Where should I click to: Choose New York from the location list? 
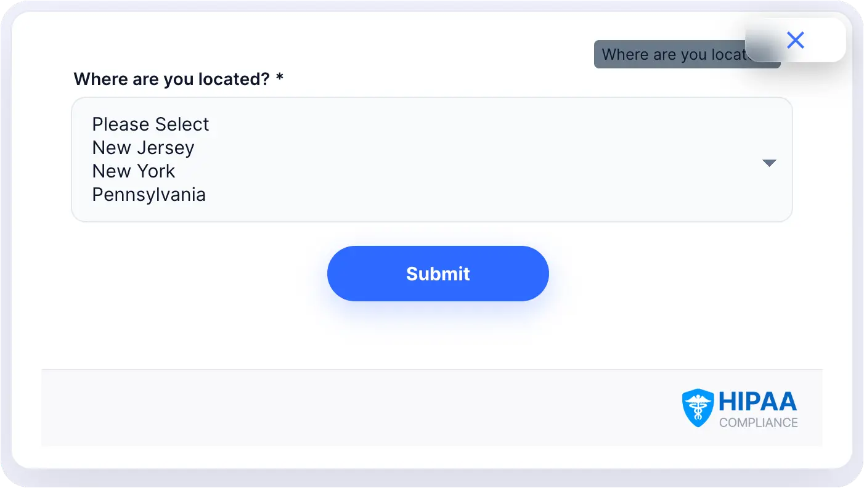134,171
